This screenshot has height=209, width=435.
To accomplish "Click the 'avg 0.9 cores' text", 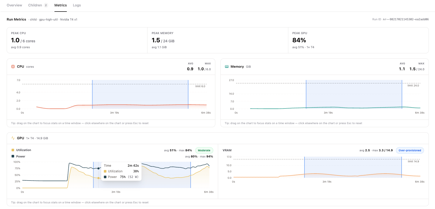I will 20,47.
